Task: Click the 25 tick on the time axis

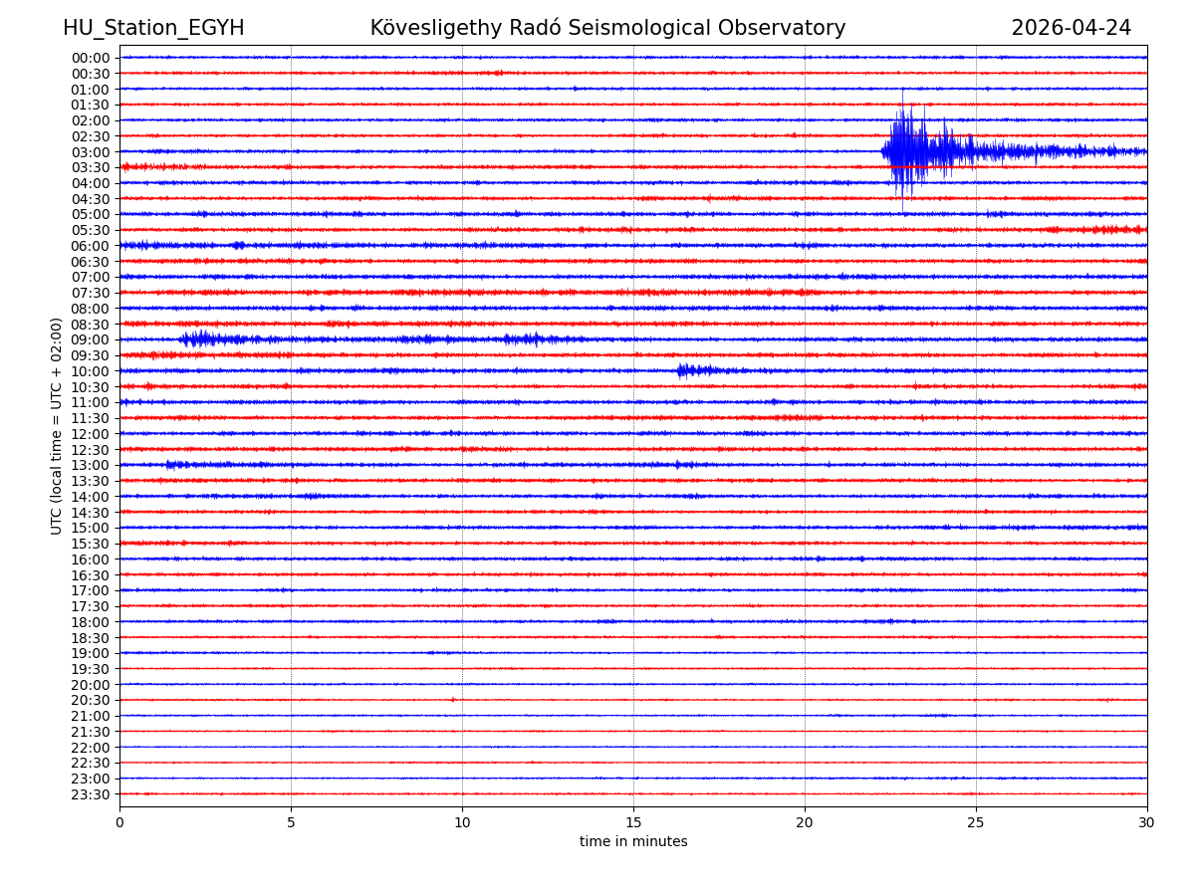Action: pos(975,822)
